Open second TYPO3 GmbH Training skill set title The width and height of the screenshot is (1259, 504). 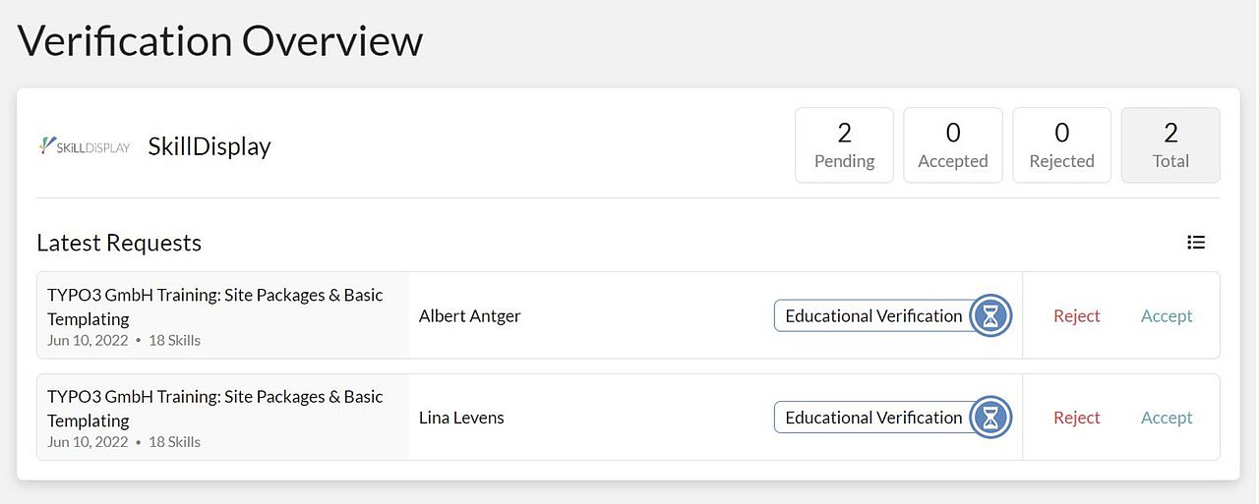click(214, 408)
